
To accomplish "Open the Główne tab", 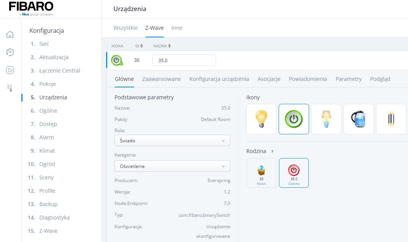I will point(124,79).
